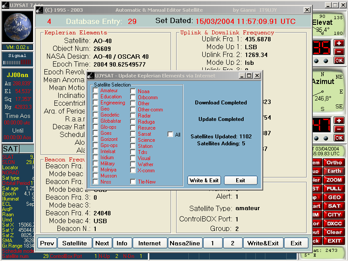
Task: Click the VM: 0.02 s indicator
Action: pyautogui.click(x=17, y=47)
